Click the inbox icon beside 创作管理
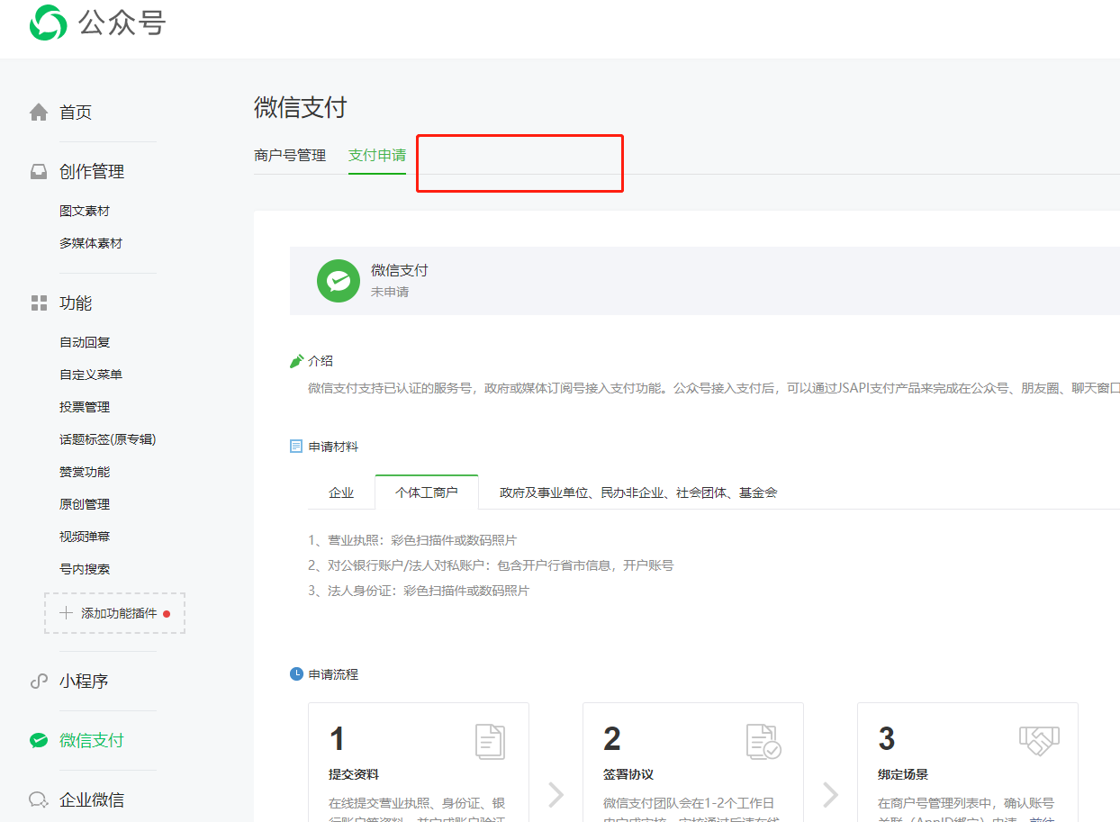This screenshot has height=822, width=1120. pos(39,172)
